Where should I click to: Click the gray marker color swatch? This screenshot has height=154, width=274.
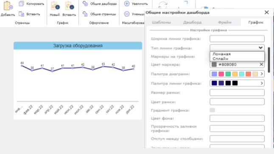(214, 64)
